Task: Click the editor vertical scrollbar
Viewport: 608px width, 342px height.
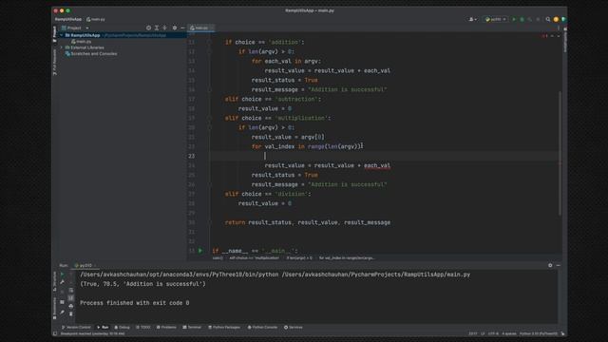Action: 560,153
